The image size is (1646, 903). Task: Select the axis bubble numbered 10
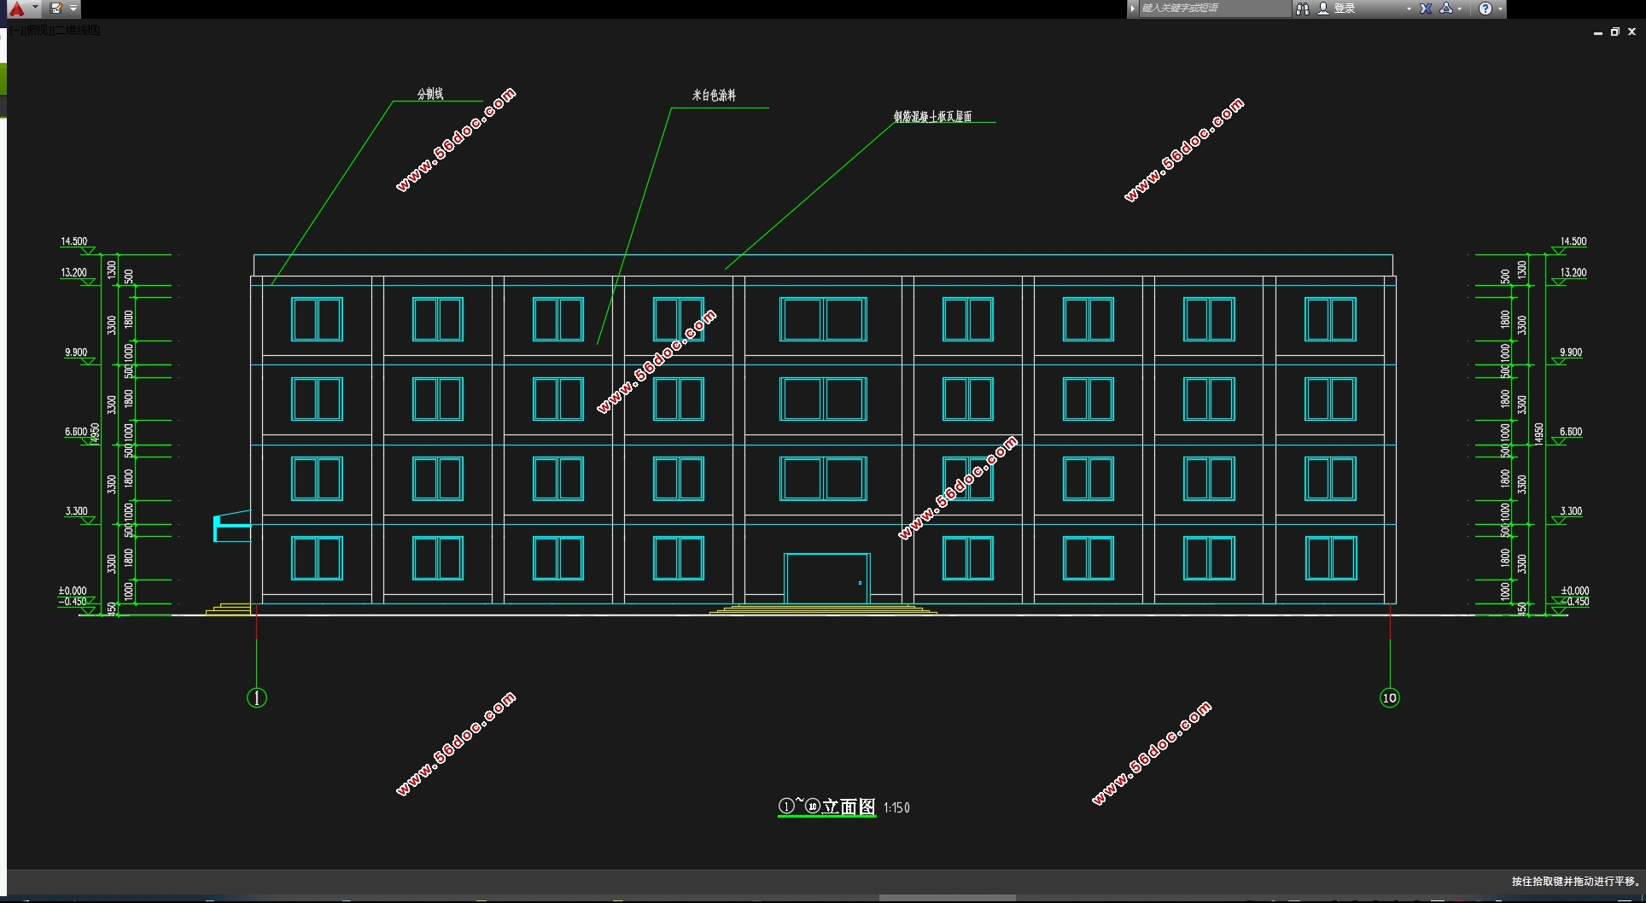tap(1389, 698)
